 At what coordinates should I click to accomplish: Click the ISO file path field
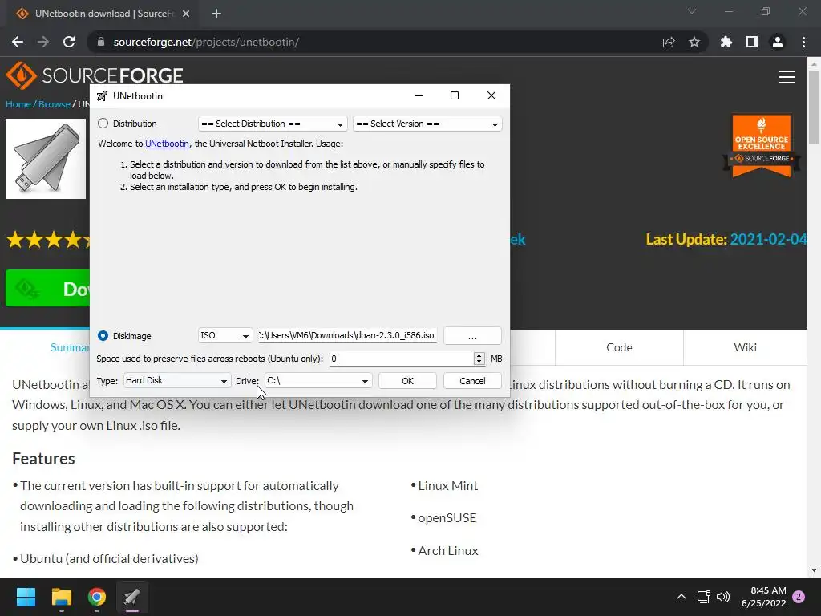click(348, 335)
